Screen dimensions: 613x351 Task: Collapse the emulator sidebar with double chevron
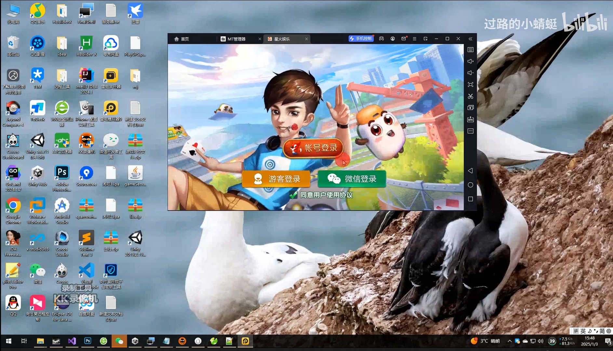tap(470, 39)
